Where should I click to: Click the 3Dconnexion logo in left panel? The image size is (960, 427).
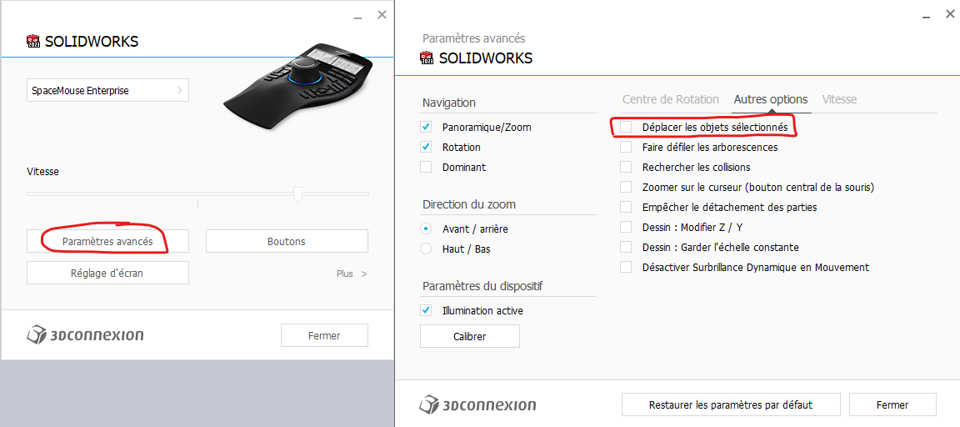pyautogui.click(x=85, y=335)
